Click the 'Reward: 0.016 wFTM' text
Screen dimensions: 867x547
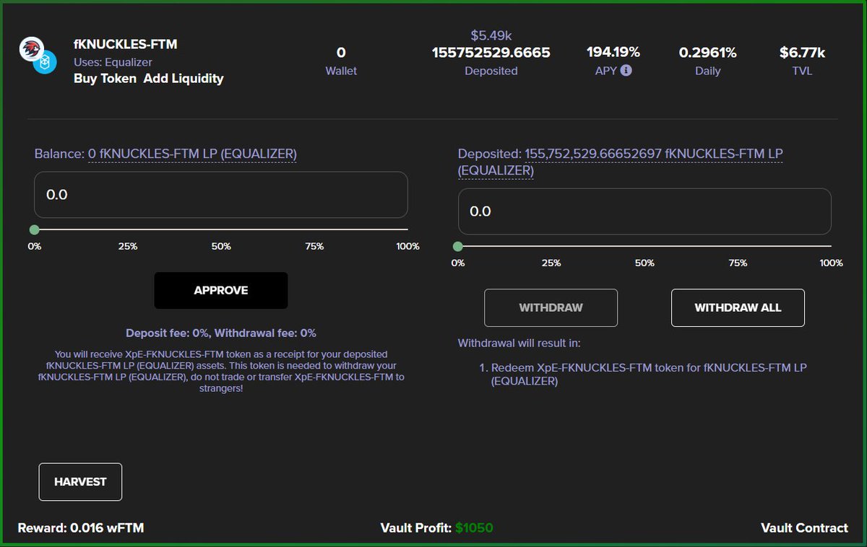click(81, 528)
